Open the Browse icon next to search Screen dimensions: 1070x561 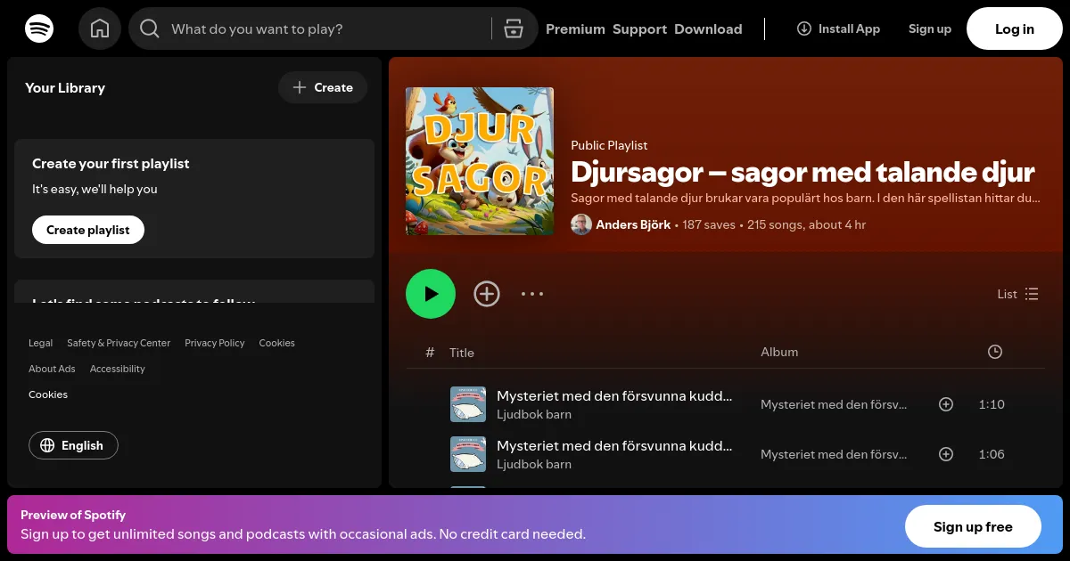(x=514, y=28)
